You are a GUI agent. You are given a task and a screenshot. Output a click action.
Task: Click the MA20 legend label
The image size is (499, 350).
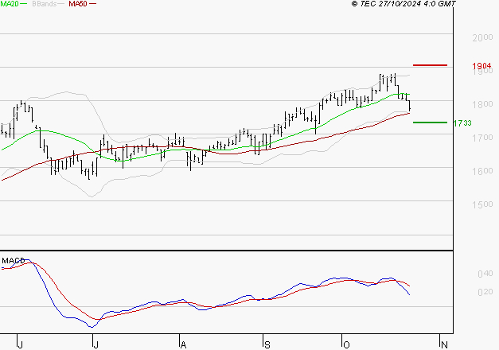pos(9,4)
